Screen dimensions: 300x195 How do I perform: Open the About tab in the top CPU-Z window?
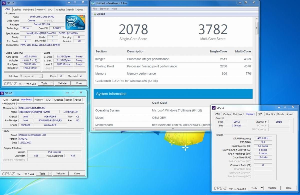pyautogui.click(x=79, y=9)
